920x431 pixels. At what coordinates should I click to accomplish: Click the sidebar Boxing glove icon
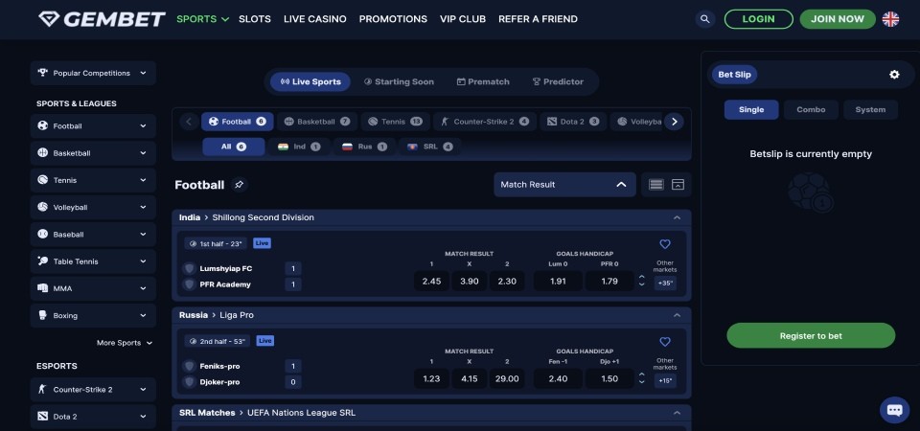[x=43, y=315]
